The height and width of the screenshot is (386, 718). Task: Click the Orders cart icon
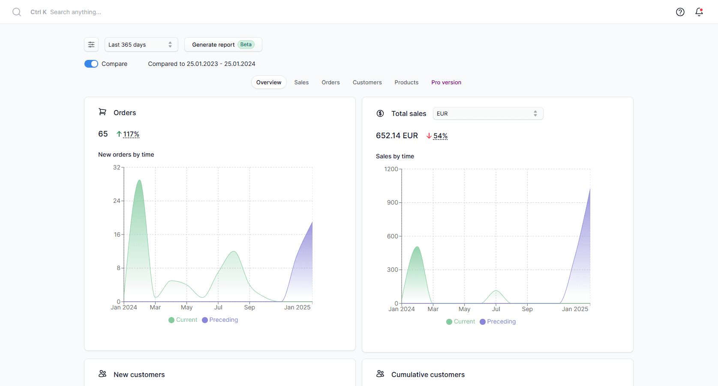coord(102,112)
